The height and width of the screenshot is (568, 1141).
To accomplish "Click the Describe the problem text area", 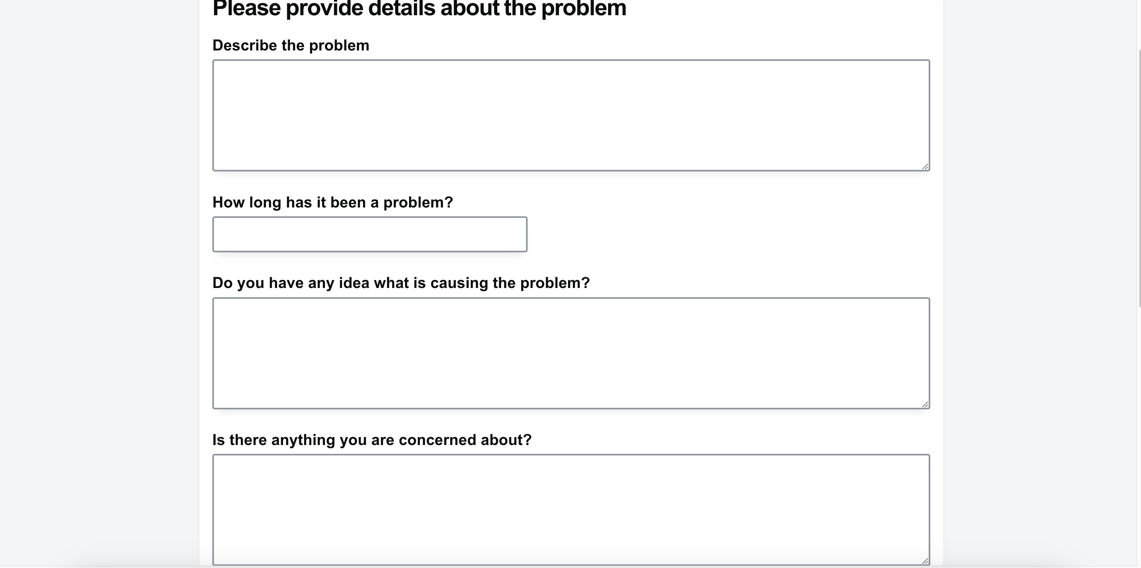I will 570,115.
